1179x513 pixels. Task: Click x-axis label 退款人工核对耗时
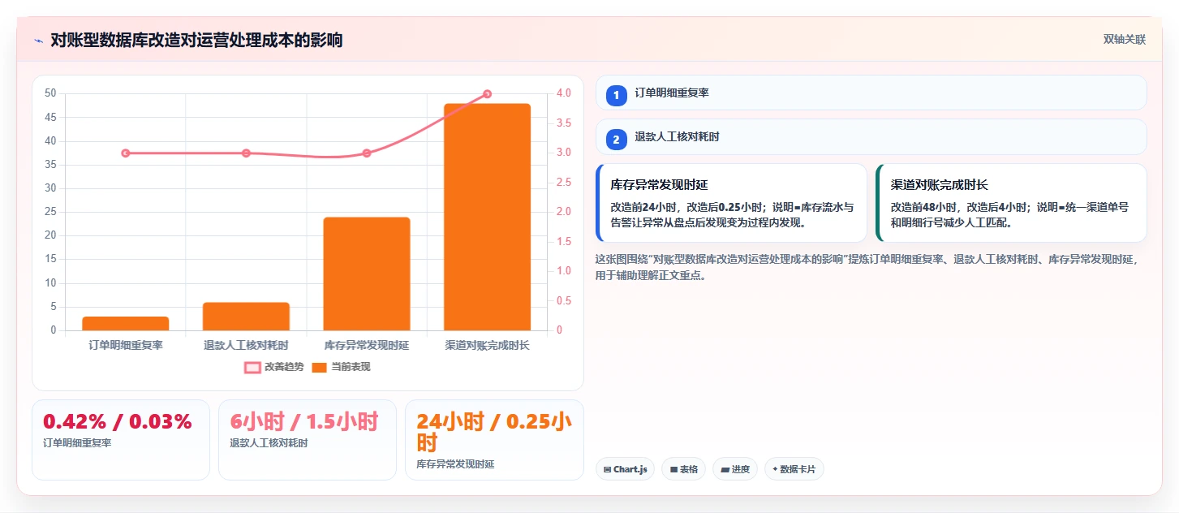click(x=246, y=345)
